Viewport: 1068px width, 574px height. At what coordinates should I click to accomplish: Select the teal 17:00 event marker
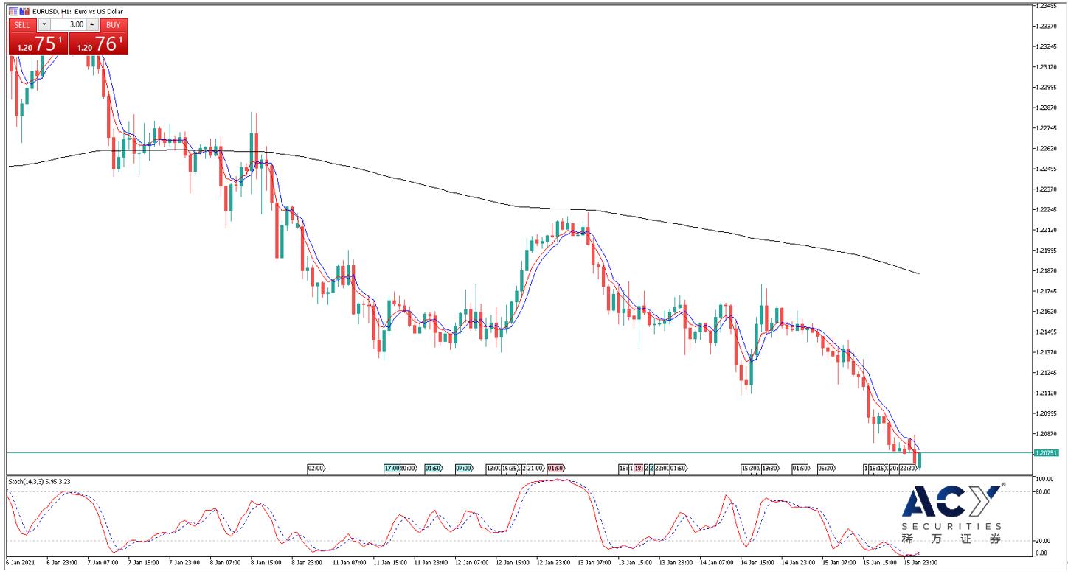[392, 468]
